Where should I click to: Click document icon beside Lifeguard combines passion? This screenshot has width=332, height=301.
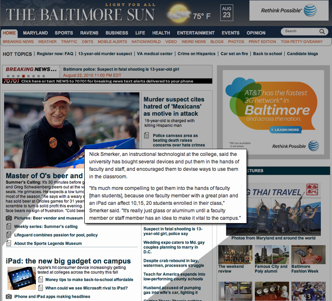pos(9,235)
